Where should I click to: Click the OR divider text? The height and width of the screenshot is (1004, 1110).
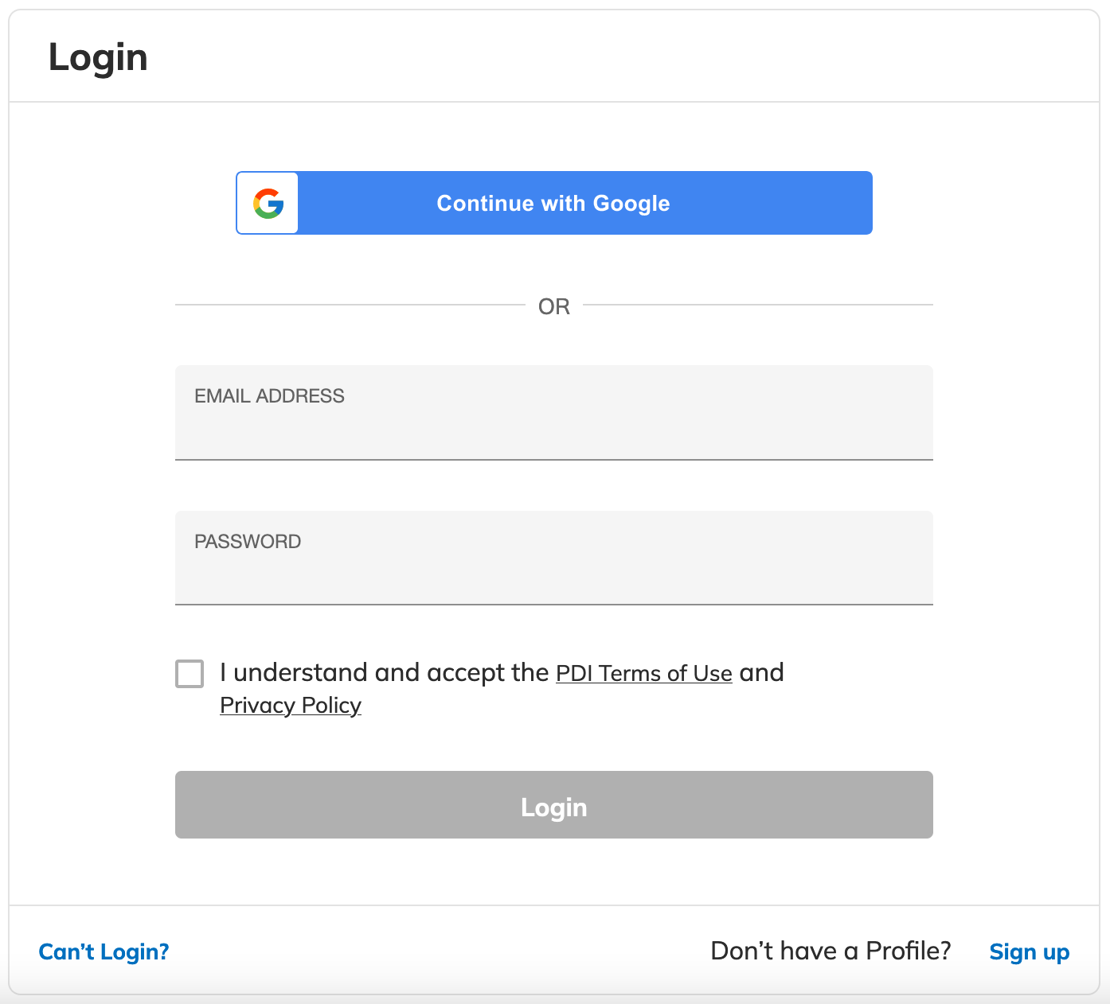[554, 306]
